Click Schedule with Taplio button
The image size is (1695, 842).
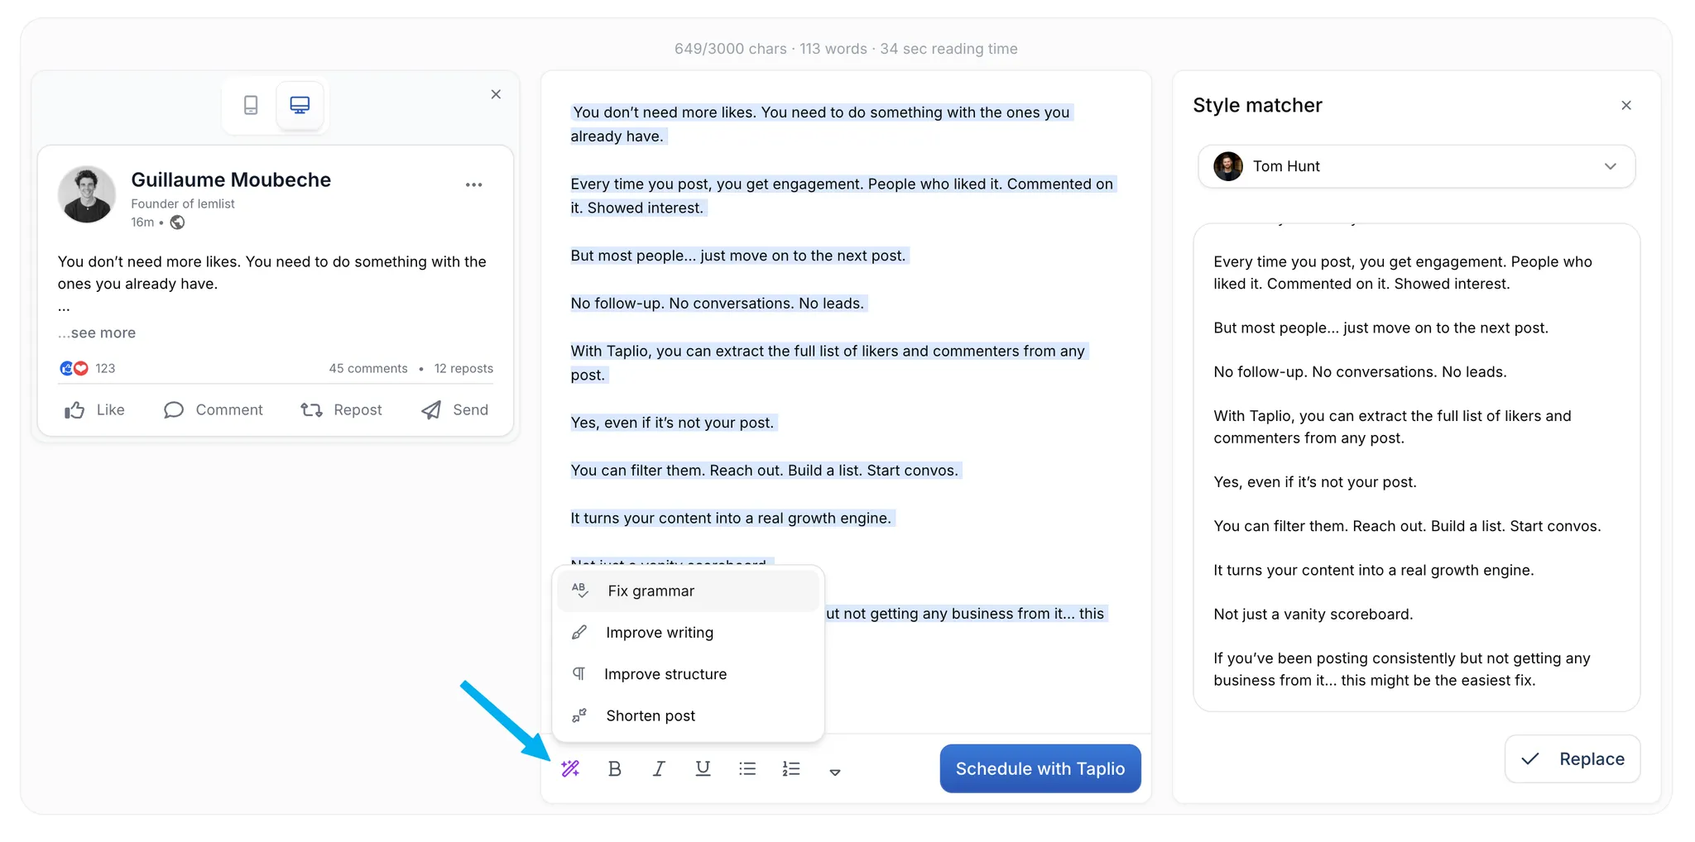pyautogui.click(x=1040, y=768)
